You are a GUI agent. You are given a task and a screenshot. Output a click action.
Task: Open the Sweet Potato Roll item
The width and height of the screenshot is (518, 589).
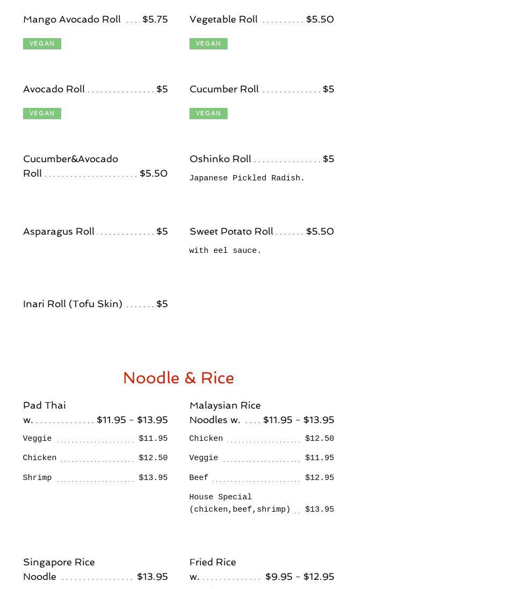tap(231, 231)
